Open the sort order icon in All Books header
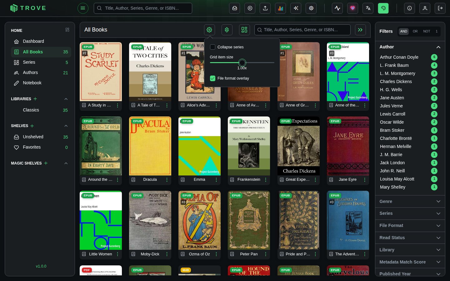 click(x=227, y=30)
